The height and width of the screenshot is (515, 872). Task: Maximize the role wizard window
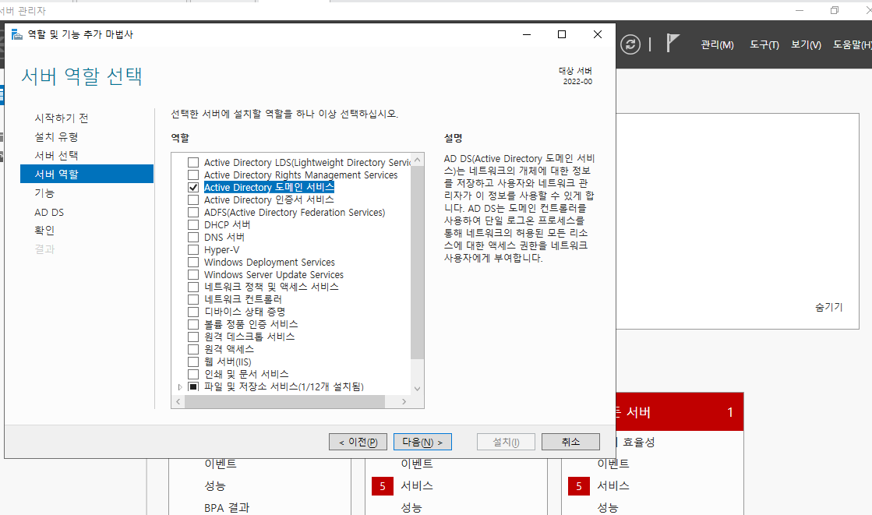pyautogui.click(x=562, y=34)
